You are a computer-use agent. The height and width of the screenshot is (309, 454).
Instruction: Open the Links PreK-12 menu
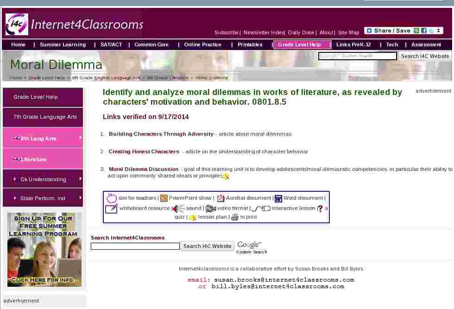353,44
